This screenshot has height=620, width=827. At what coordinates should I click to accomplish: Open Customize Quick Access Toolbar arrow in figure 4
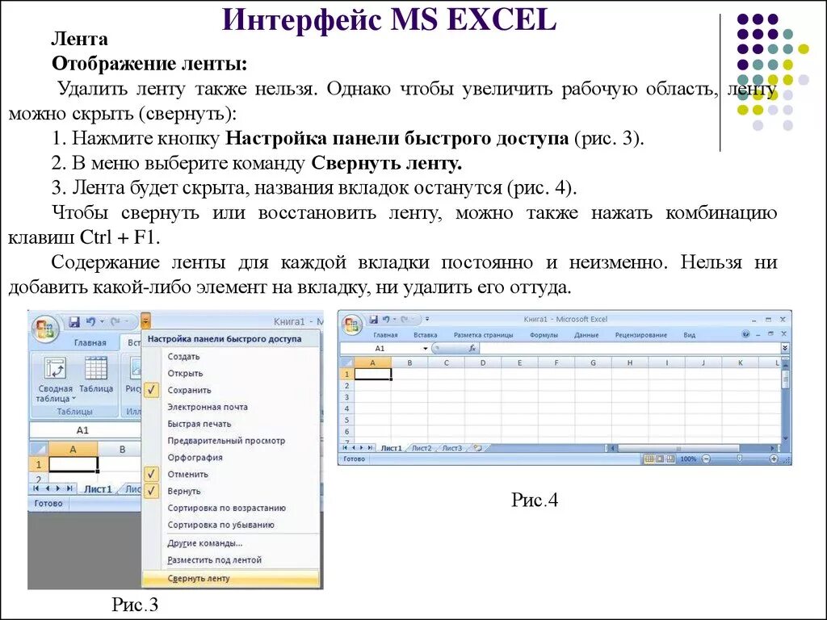tap(427, 319)
